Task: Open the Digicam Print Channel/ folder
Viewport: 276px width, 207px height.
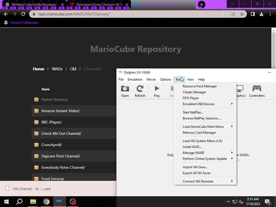Action: pos(61,156)
